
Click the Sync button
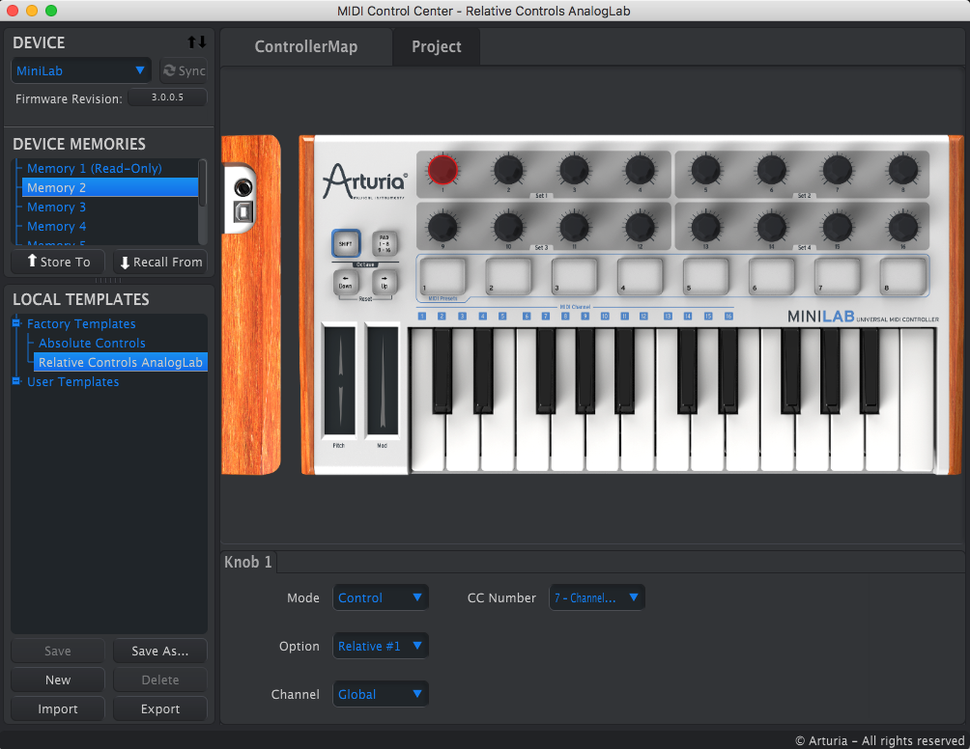(184, 70)
